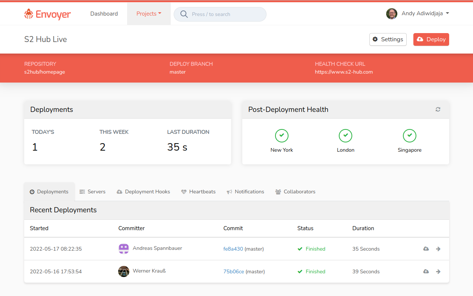Redeploy the fe8a430 deployment via cloud icon
Screen dimensions: 473x296
click(426, 249)
